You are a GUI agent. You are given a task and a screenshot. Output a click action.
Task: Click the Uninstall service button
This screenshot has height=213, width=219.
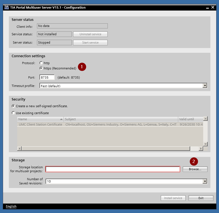click(x=90, y=34)
